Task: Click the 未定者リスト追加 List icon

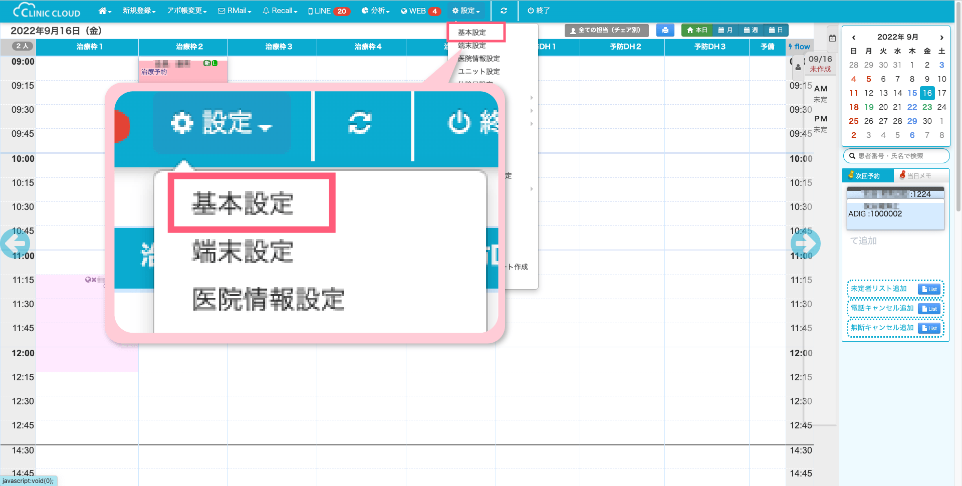Action: click(929, 289)
